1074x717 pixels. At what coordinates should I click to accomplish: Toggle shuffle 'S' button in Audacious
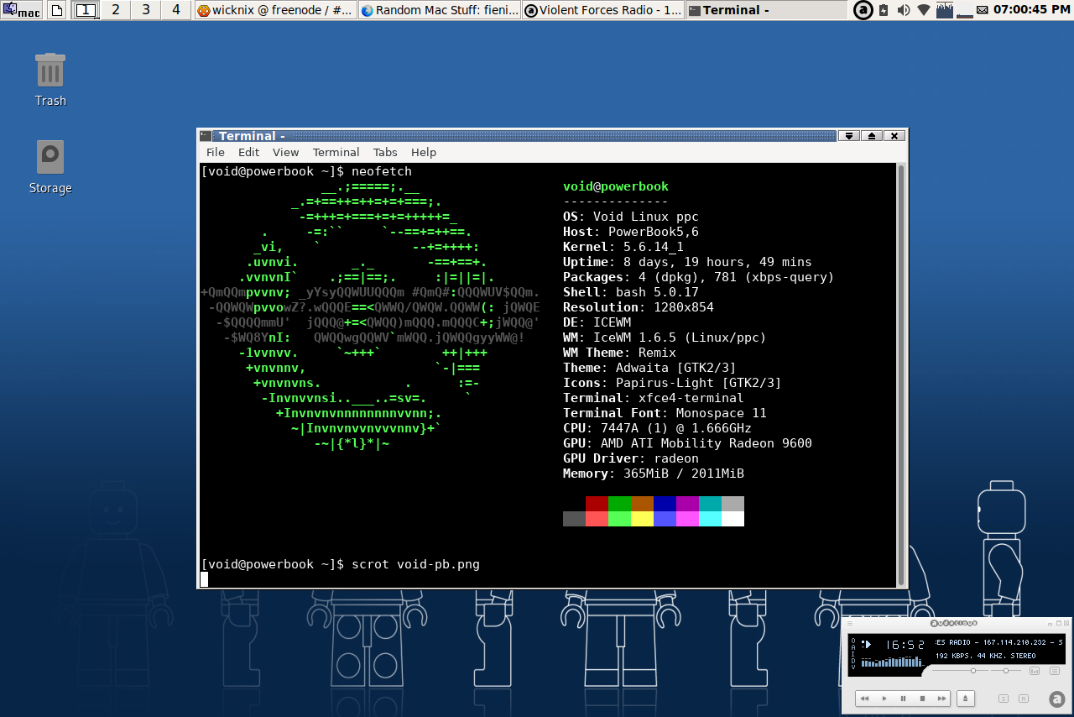pyautogui.click(x=1004, y=699)
